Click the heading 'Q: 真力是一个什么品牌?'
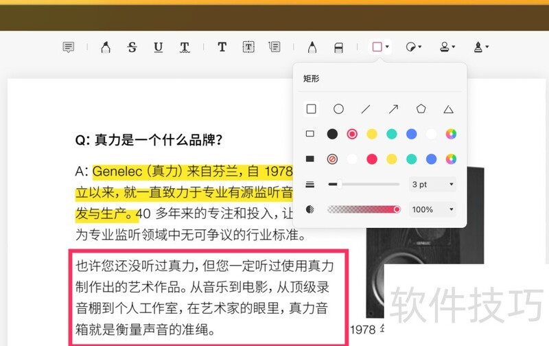 click(149, 140)
